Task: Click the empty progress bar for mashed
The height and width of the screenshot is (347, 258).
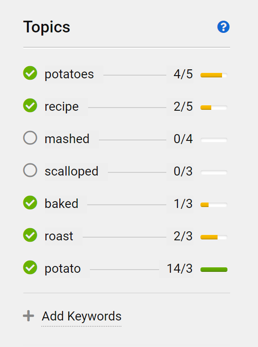Action: point(214,140)
